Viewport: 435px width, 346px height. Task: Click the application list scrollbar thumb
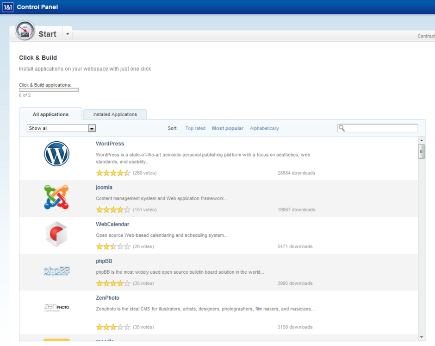(422, 151)
